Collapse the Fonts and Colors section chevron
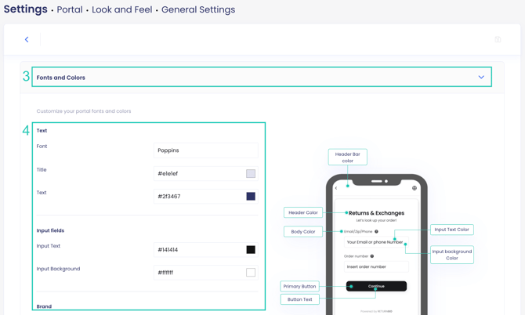Viewport: 525px width, 315px height. click(481, 78)
